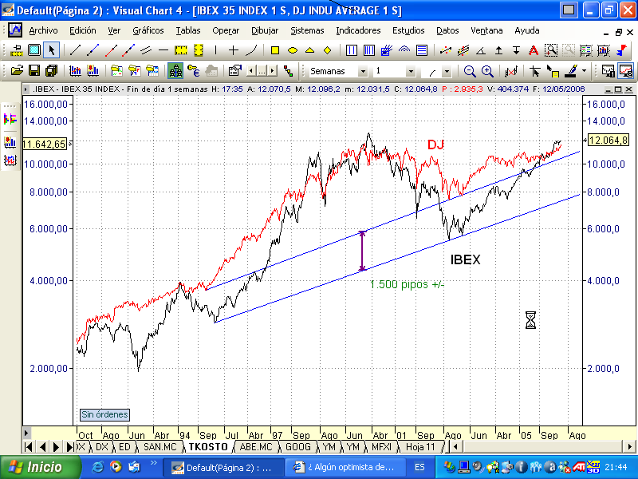Click the zoom out magnifier

coord(470,71)
